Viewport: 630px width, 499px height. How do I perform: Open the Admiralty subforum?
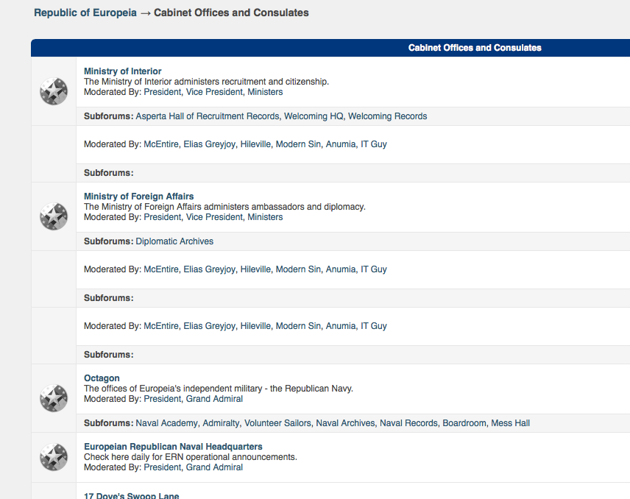(x=221, y=423)
